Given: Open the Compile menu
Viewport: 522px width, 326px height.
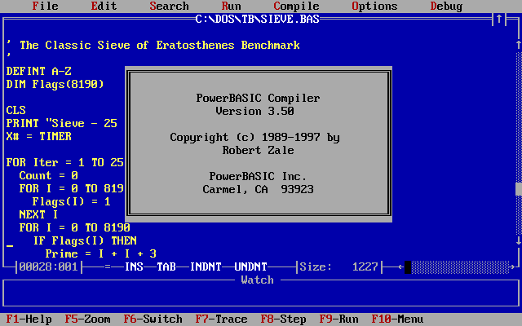Looking at the screenshot, I should [296, 6].
